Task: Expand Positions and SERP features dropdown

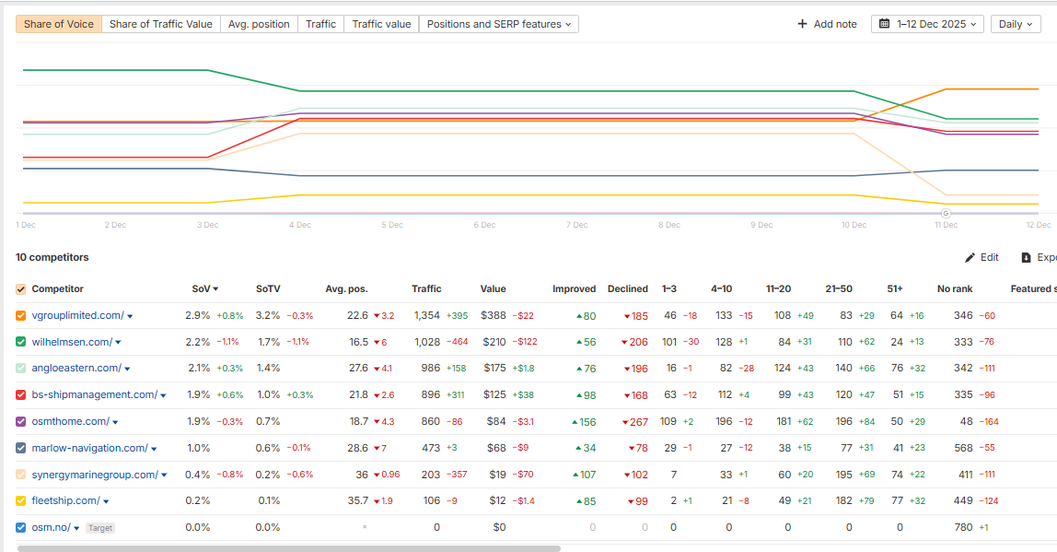Action: pos(498,24)
